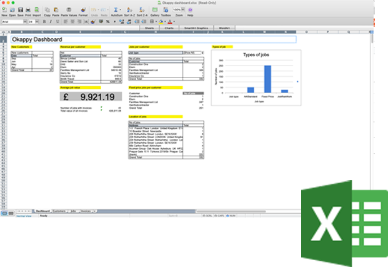Viewport: 388px width, 267px height.
Task: Click the Fixed Price bar in chart
Action: 267,79
